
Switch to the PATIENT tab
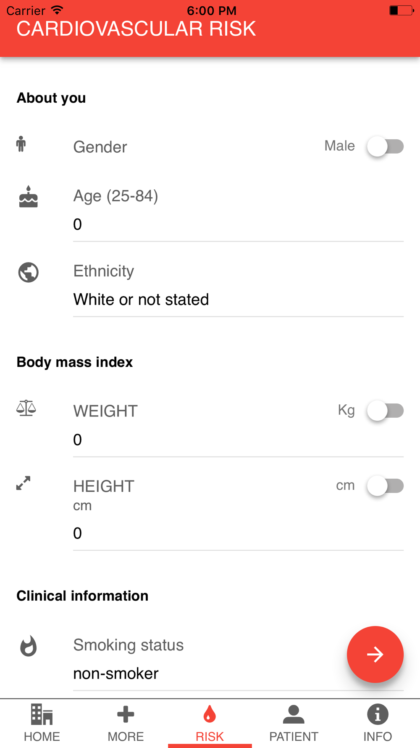click(294, 724)
